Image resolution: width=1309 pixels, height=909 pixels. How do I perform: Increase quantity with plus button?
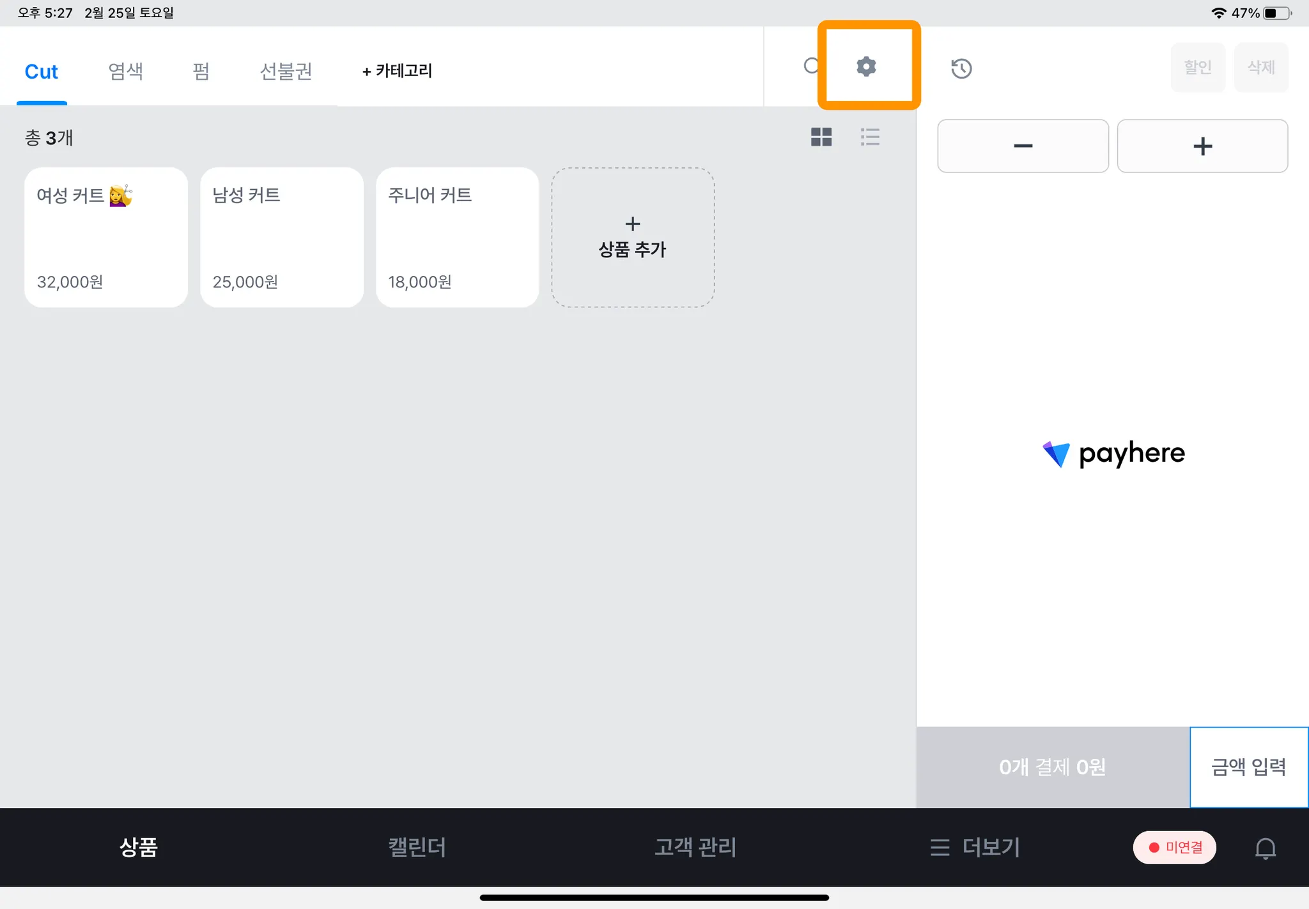(1202, 146)
